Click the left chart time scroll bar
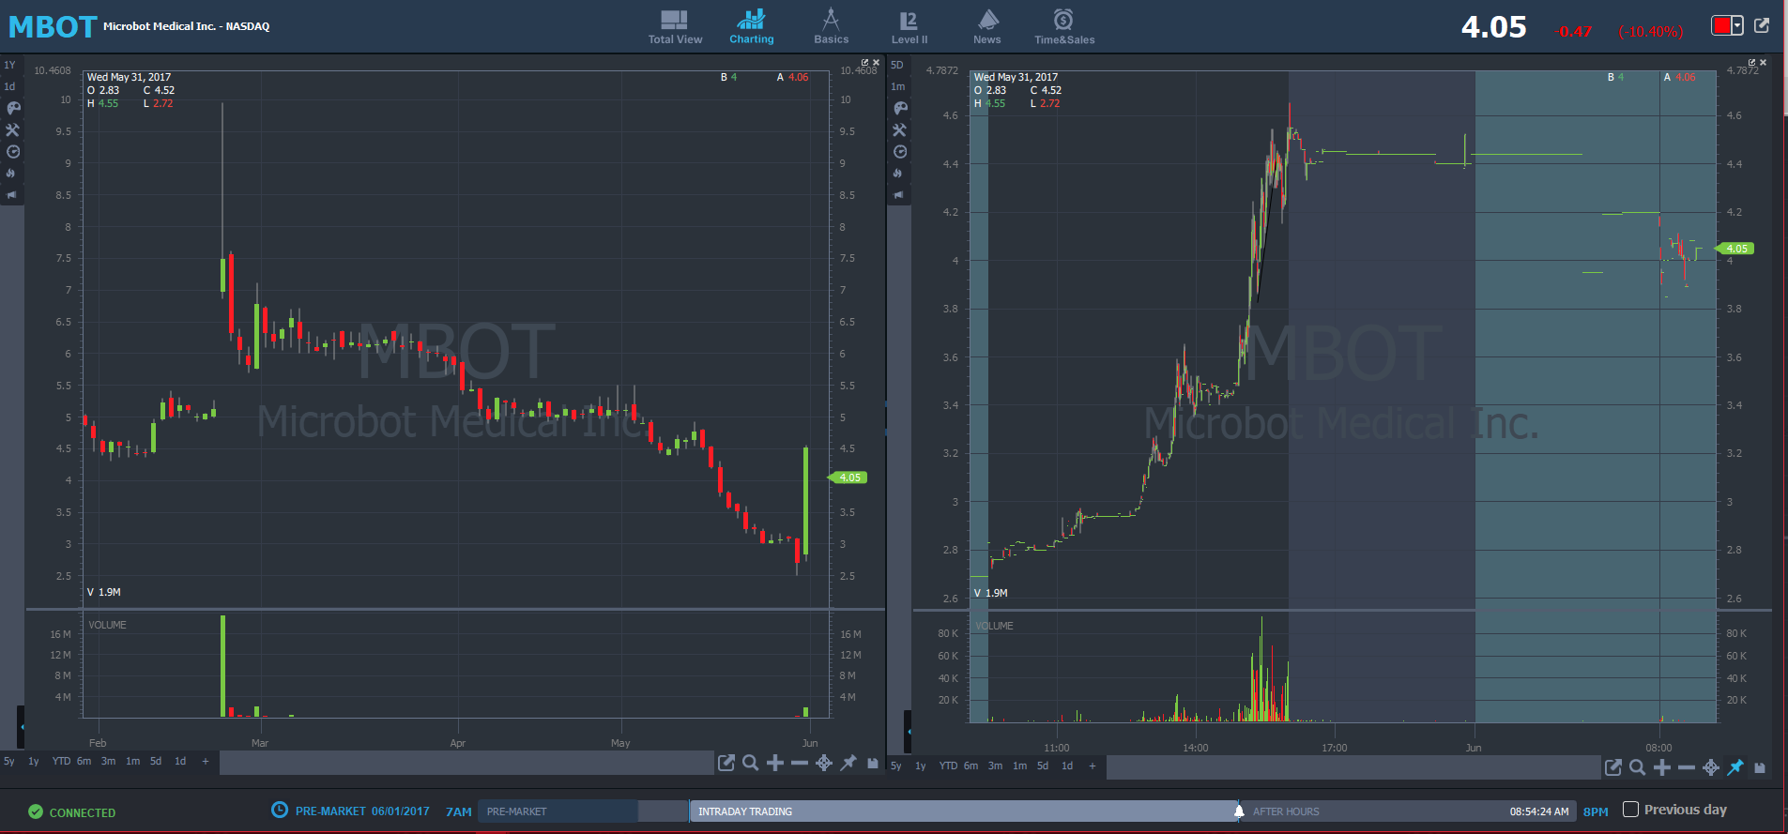 [466, 763]
